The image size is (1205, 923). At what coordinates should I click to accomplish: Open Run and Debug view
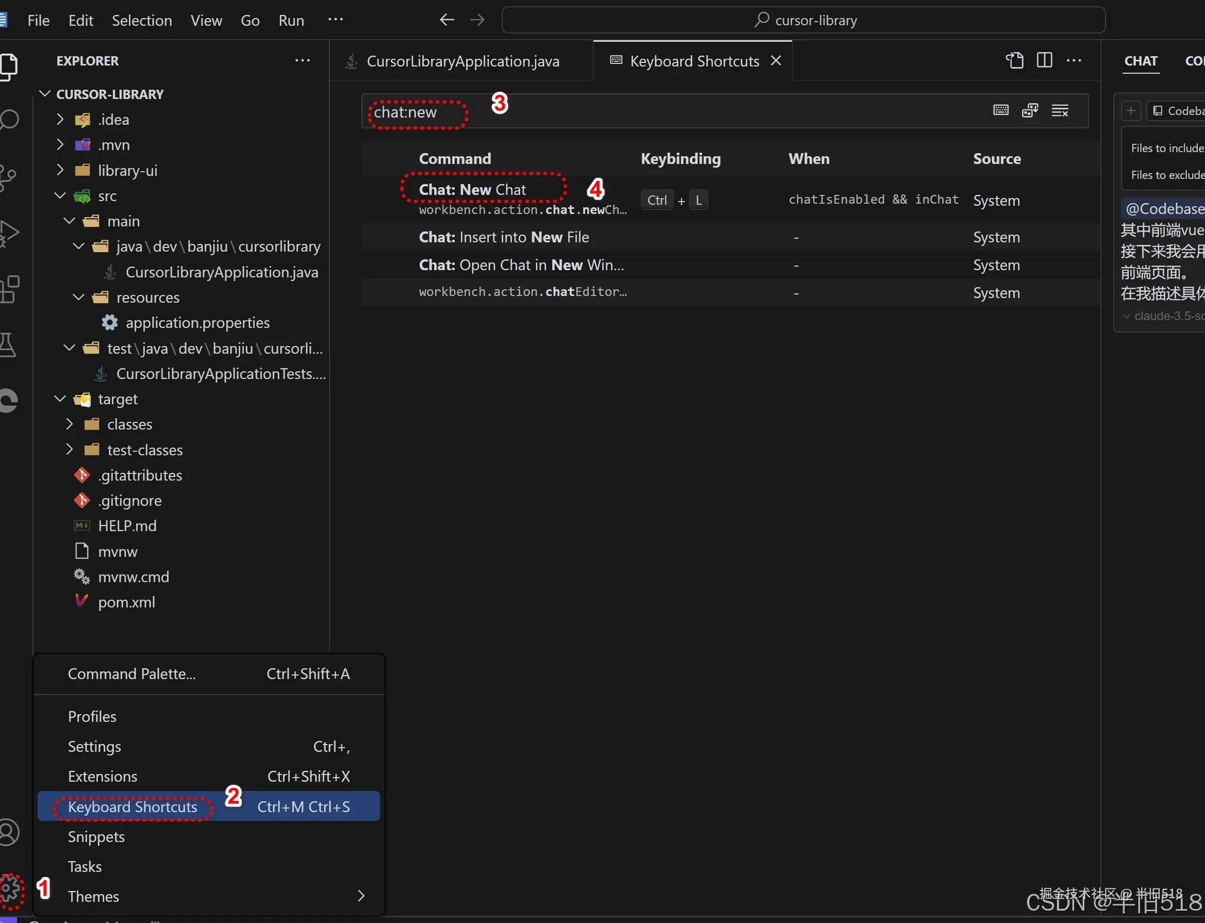click(10, 233)
